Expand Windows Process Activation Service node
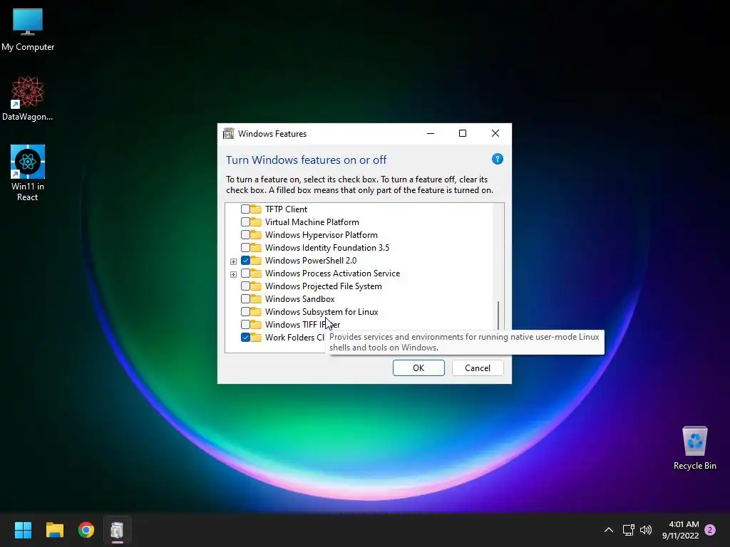The width and height of the screenshot is (730, 547). [x=233, y=274]
